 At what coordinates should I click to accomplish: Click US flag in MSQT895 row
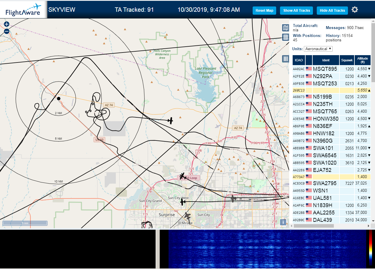pyautogui.click(x=309, y=69)
